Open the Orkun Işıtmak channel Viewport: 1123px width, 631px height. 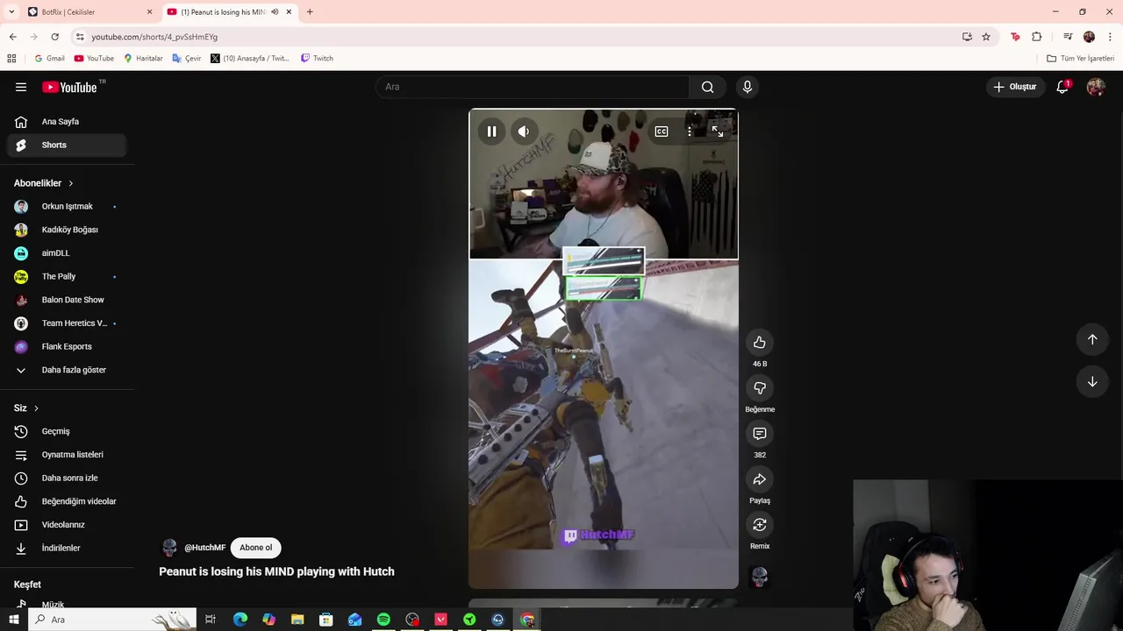click(x=67, y=206)
